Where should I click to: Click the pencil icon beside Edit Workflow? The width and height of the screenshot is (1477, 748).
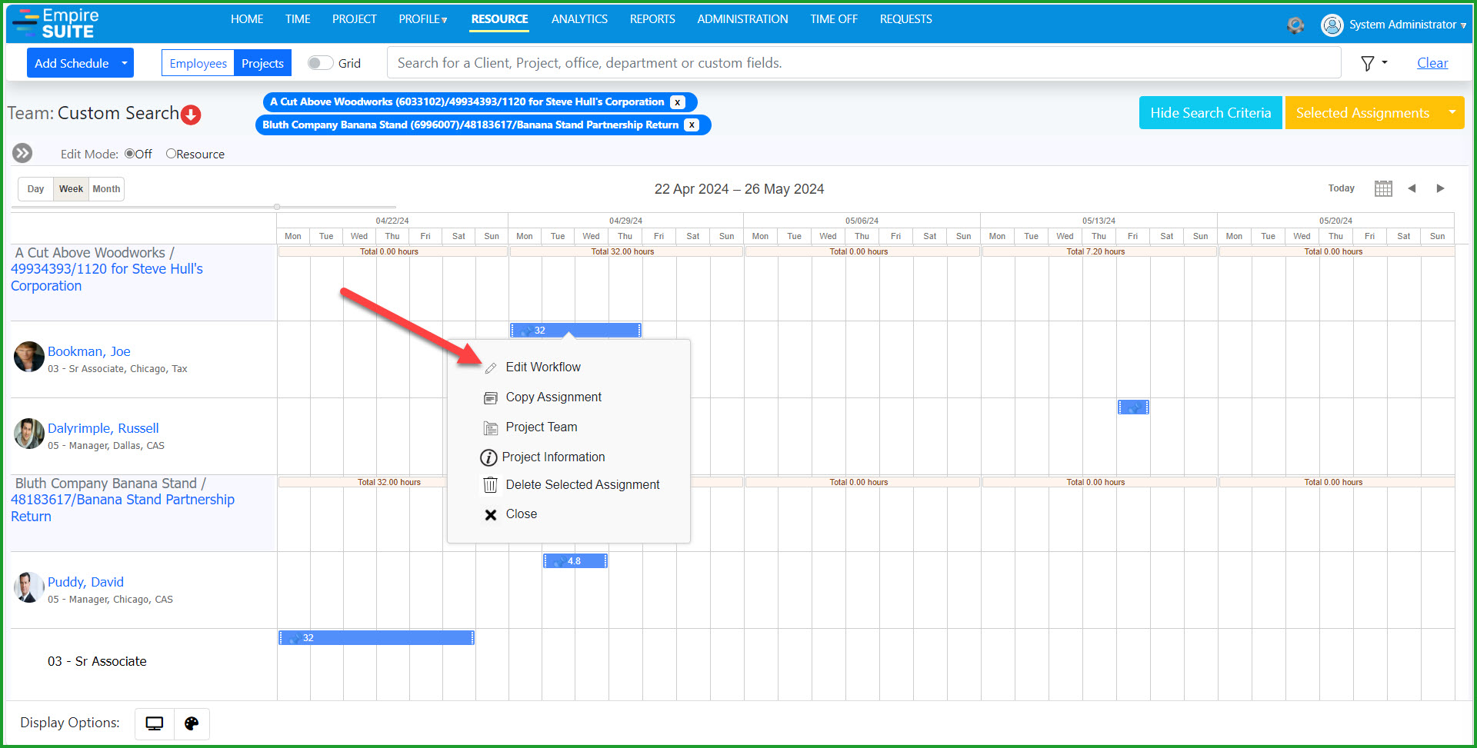pos(491,368)
